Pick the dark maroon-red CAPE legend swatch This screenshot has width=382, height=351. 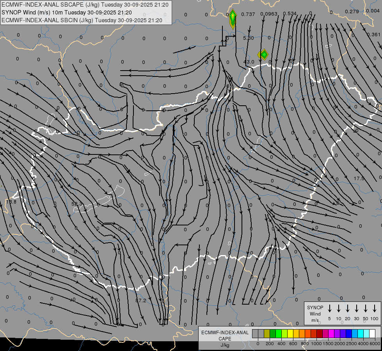point(320,334)
